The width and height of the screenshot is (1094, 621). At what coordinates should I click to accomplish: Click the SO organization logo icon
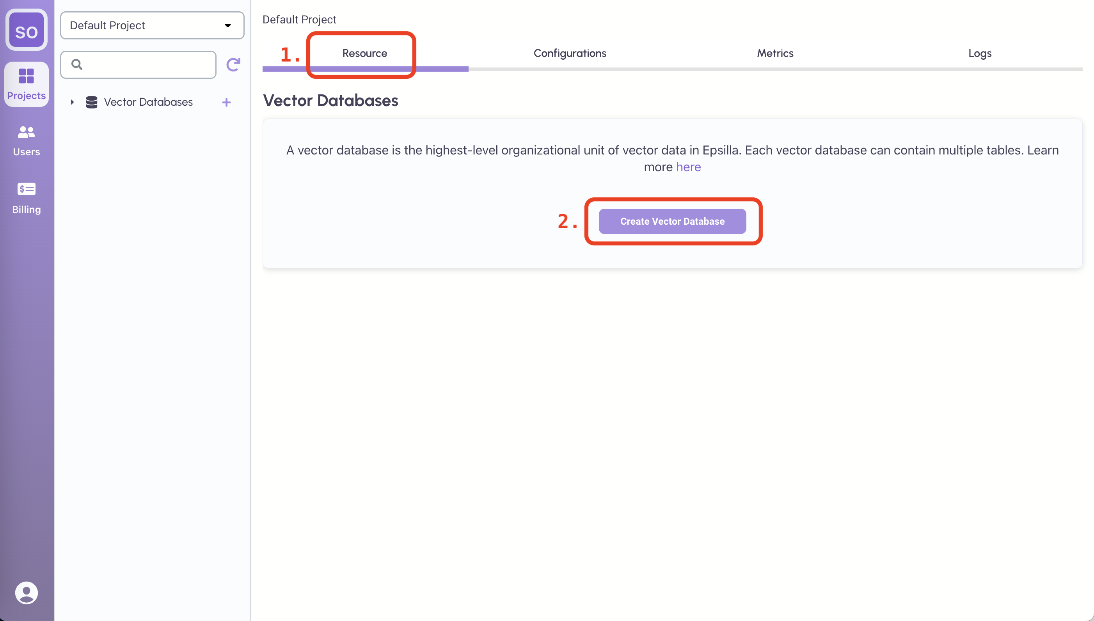click(27, 30)
